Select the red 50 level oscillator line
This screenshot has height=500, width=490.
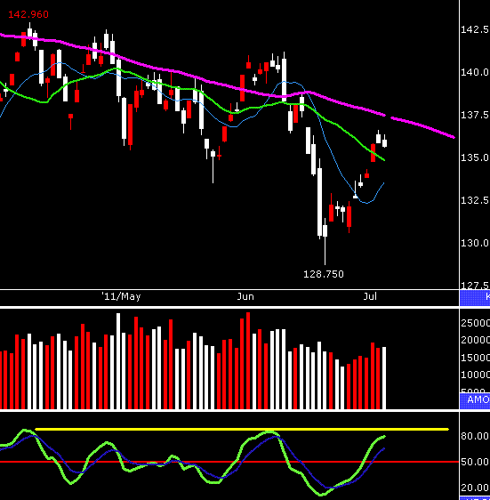click(x=229, y=462)
